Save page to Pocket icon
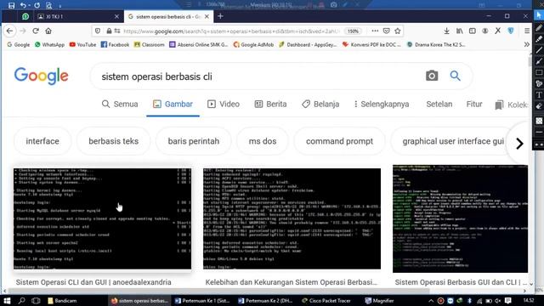Image resolution: width=544 pixels, height=306 pixels. point(387,31)
